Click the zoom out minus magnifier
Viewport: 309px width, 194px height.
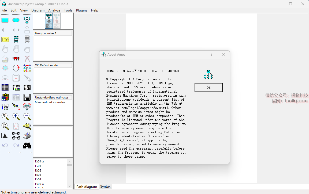coord(27,116)
